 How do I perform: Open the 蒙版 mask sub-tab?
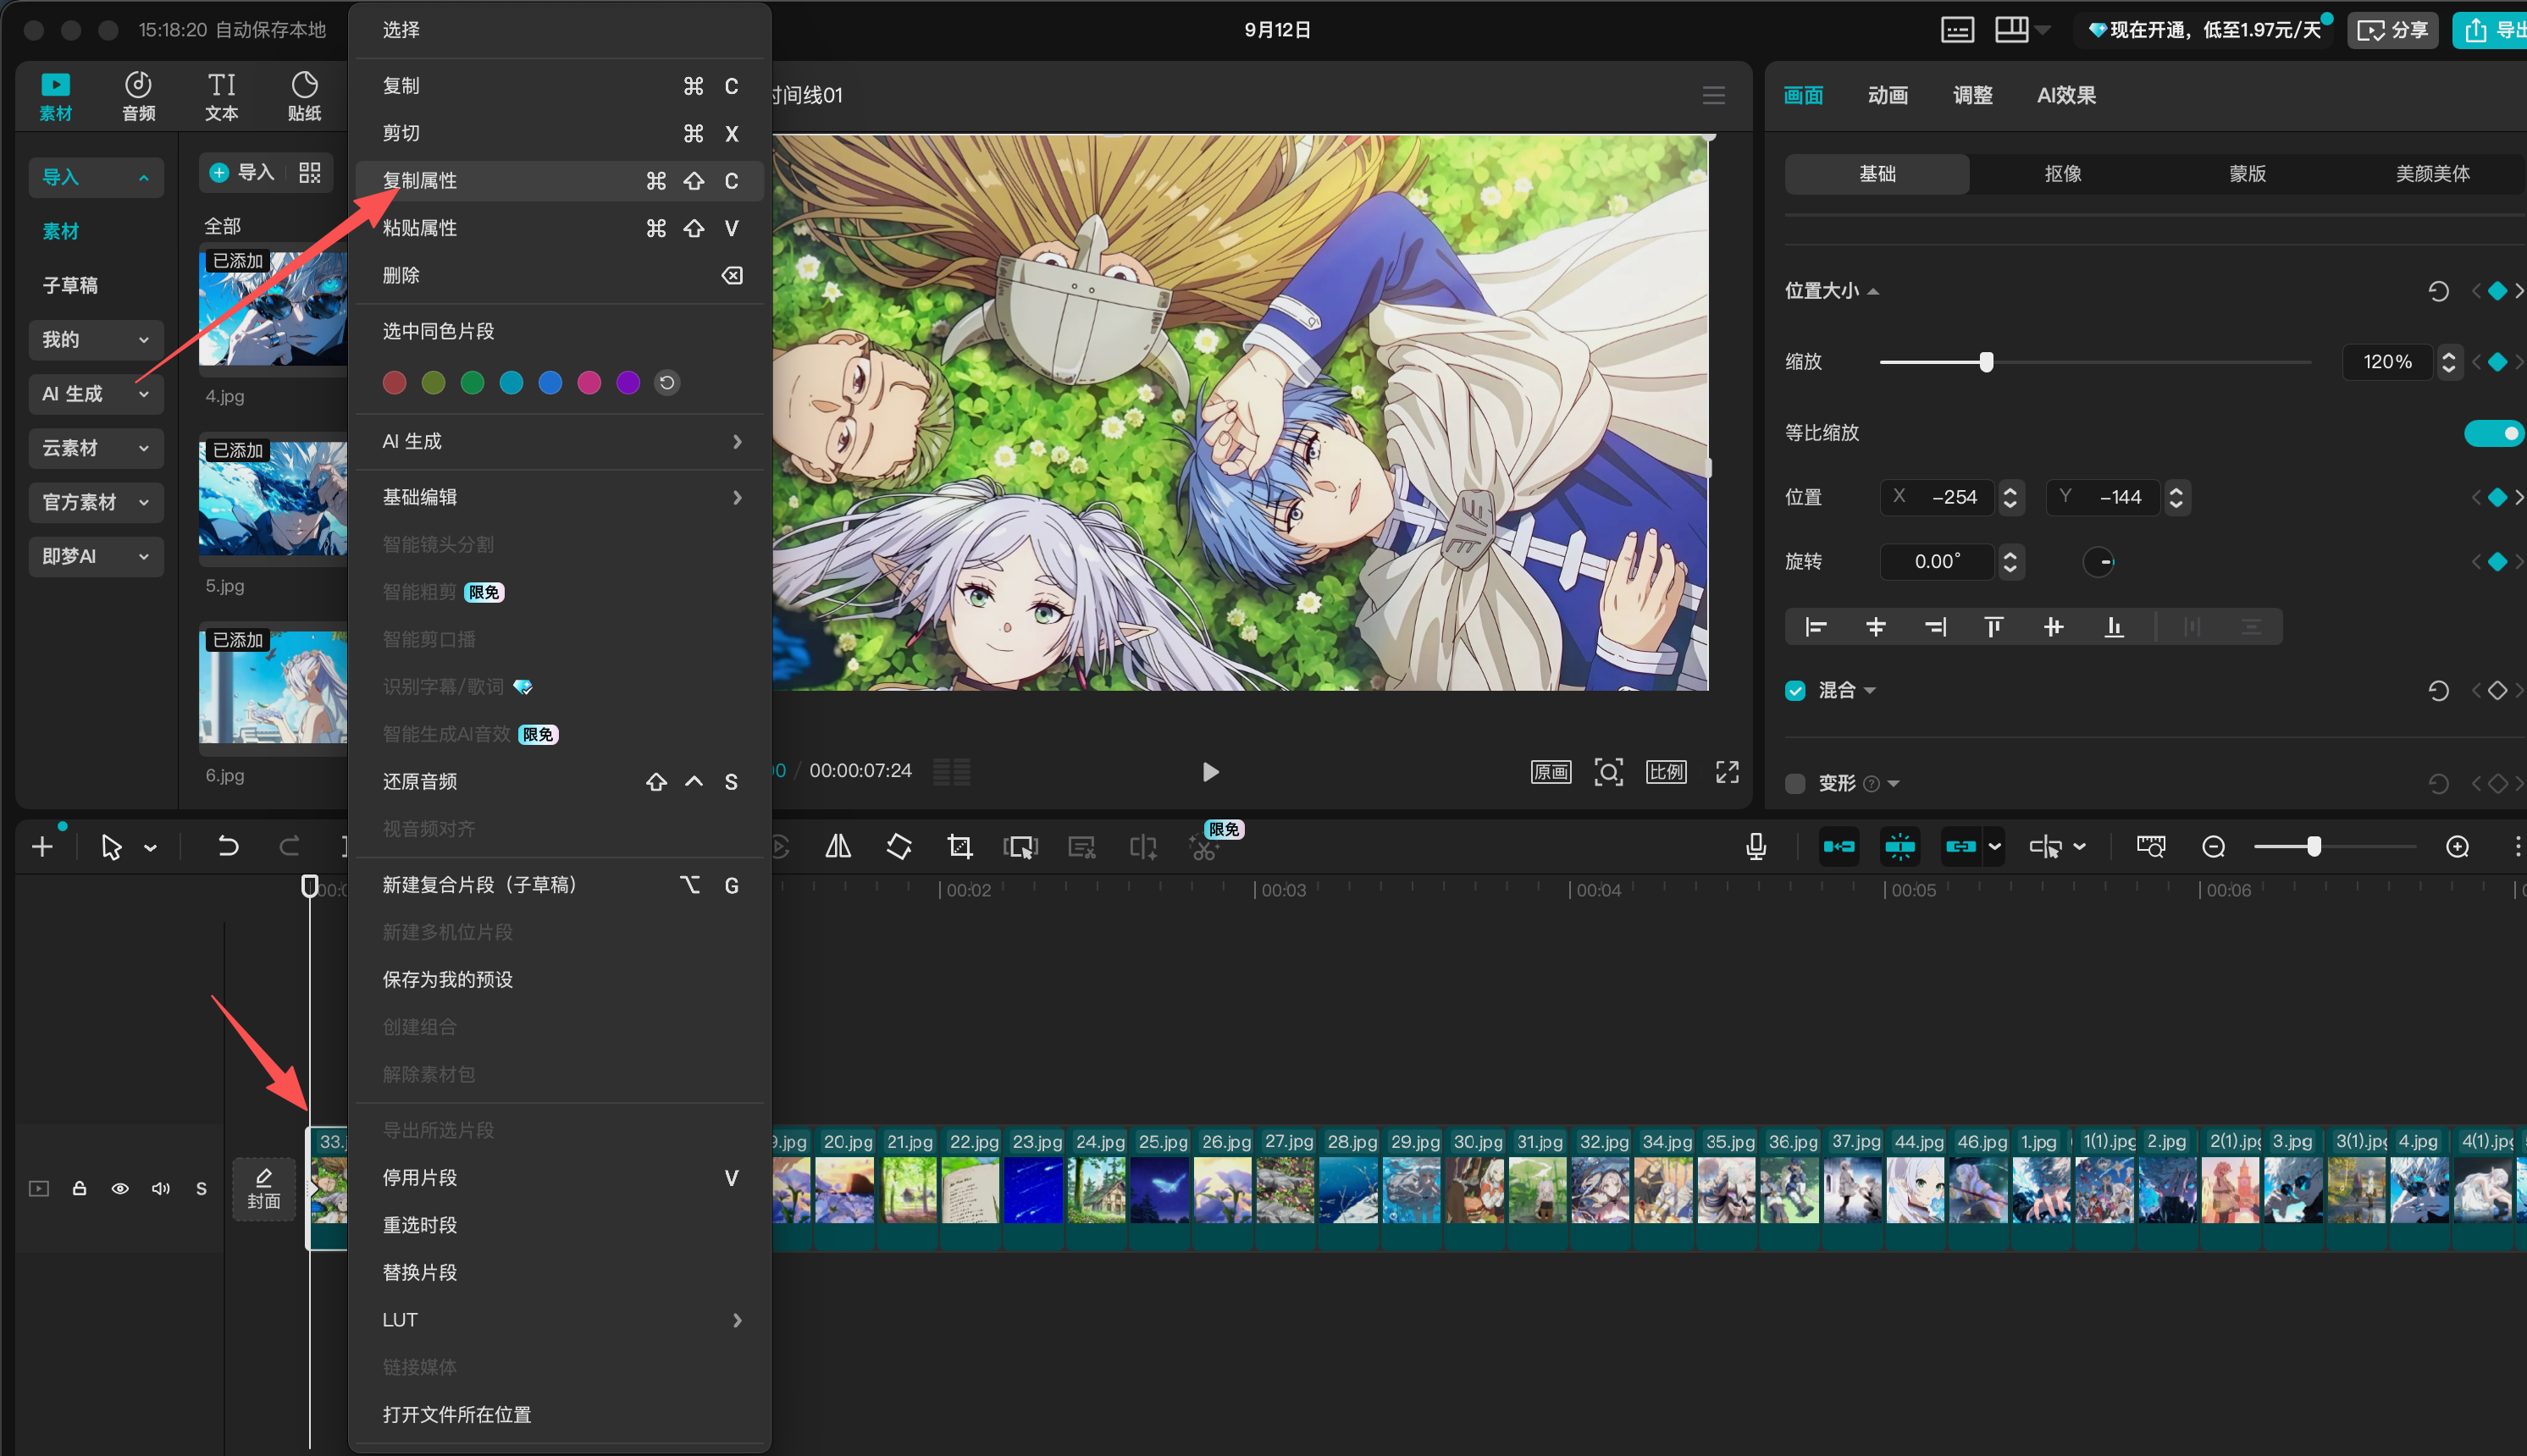(x=2247, y=174)
